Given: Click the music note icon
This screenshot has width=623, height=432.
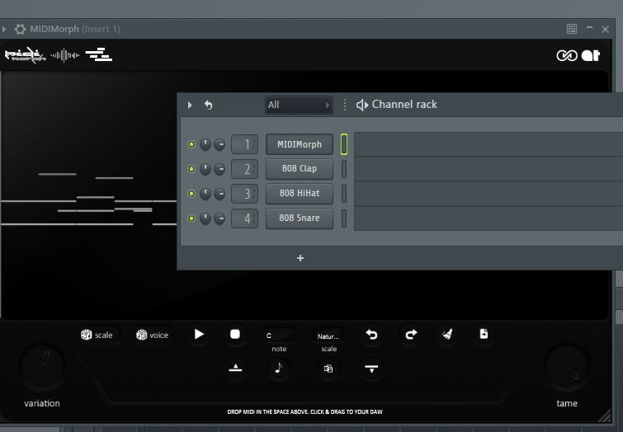Looking at the screenshot, I should point(279,369).
